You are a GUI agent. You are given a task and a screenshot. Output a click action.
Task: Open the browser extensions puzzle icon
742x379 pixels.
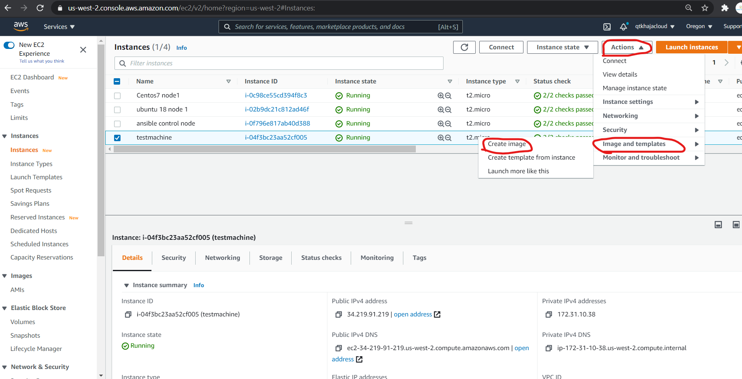click(x=725, y=8)
